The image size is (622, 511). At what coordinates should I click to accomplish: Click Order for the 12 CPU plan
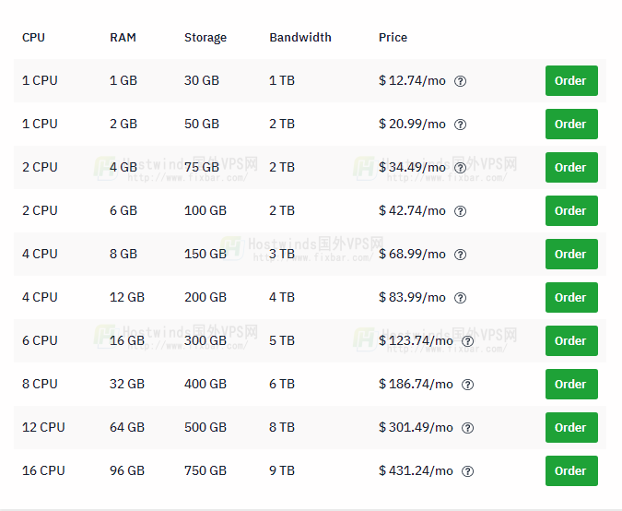[x=571, y=427]
